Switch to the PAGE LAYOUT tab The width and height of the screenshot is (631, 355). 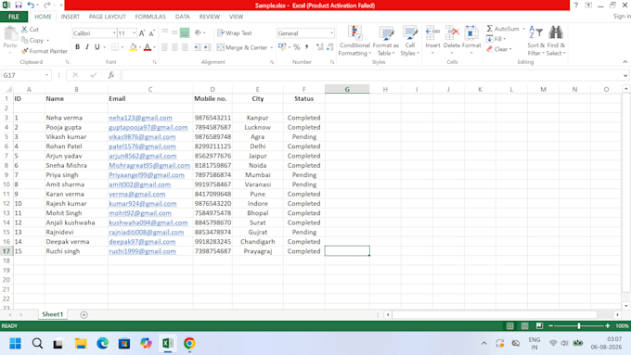coord(107,17)
